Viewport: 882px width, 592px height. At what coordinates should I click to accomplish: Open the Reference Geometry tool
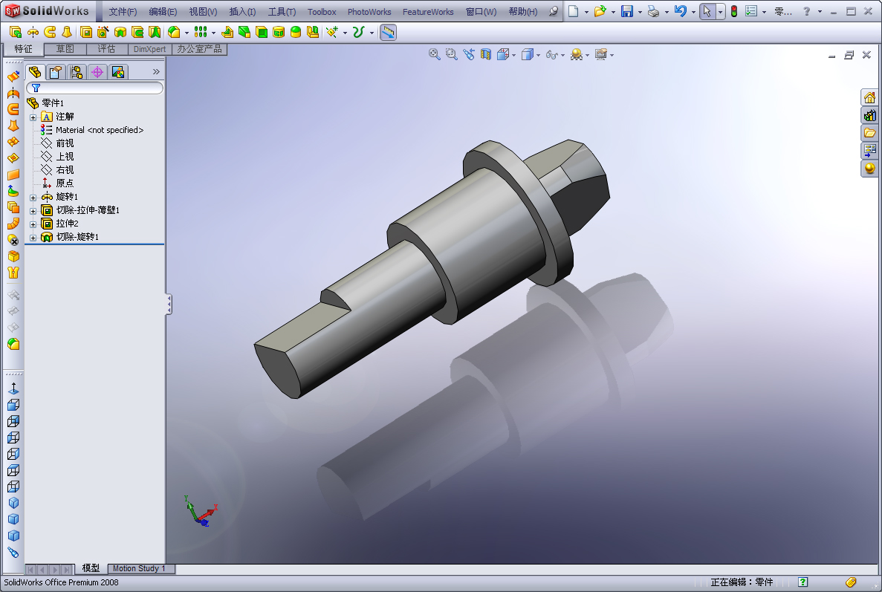332,32
